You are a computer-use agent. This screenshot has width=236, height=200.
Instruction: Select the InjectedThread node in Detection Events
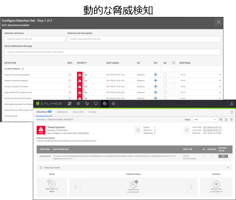pos(134,184)
